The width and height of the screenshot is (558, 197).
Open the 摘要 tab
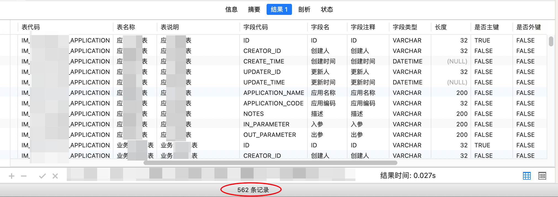tap(254, 10)
